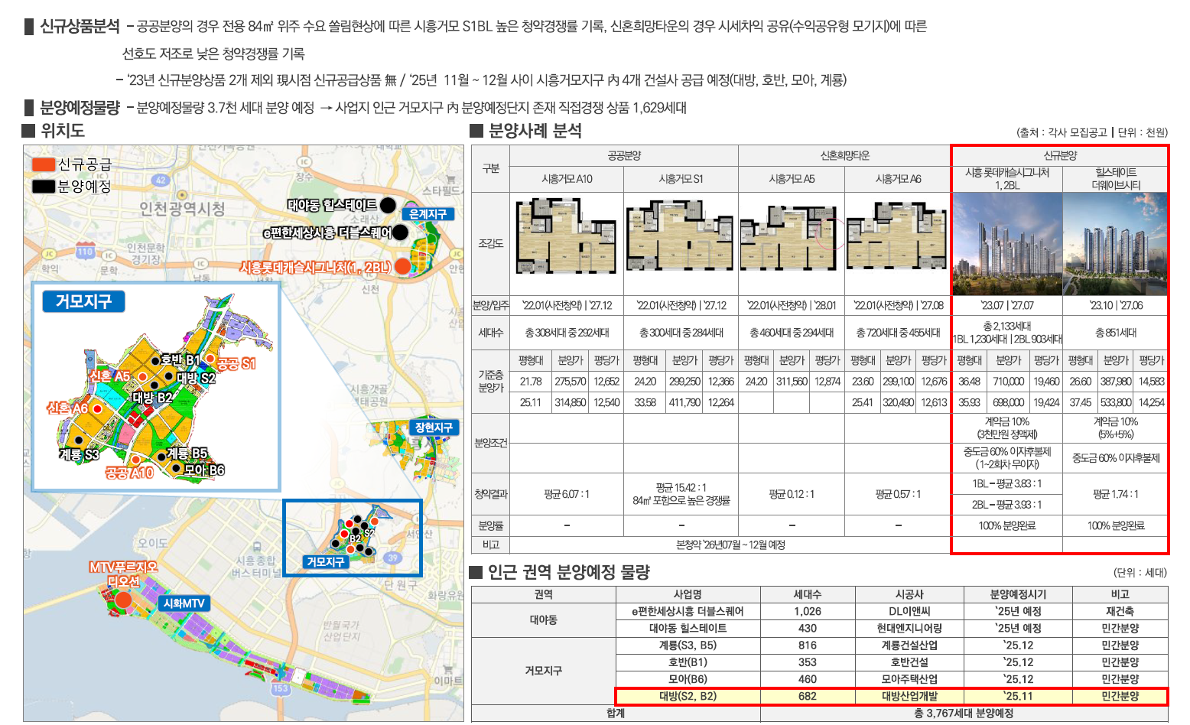Select the 신혼희망타운 column header
1190x725 pixels.
coord(844,155)
